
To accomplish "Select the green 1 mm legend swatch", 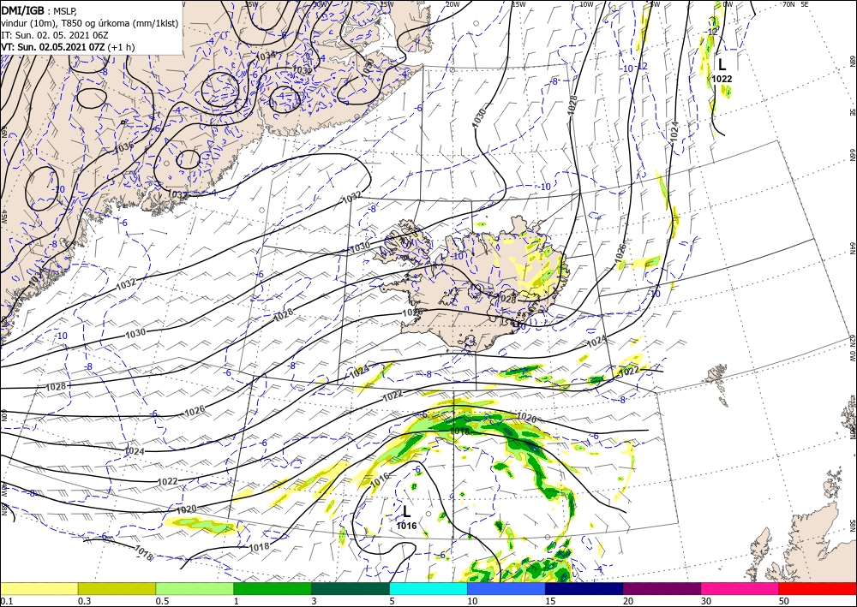I will pyautogui.click(x=273, y=588).
